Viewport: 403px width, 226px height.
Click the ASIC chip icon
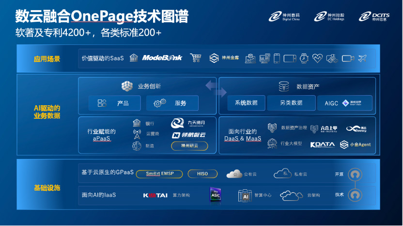215,195
